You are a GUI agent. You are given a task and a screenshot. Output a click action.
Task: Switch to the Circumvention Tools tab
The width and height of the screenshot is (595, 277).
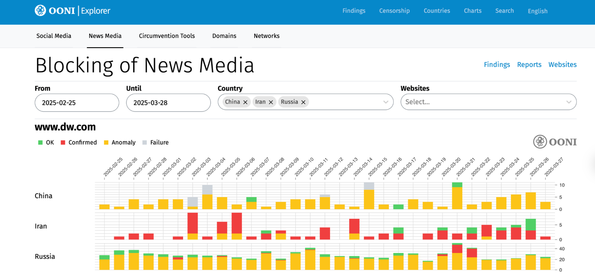(167, 36)
